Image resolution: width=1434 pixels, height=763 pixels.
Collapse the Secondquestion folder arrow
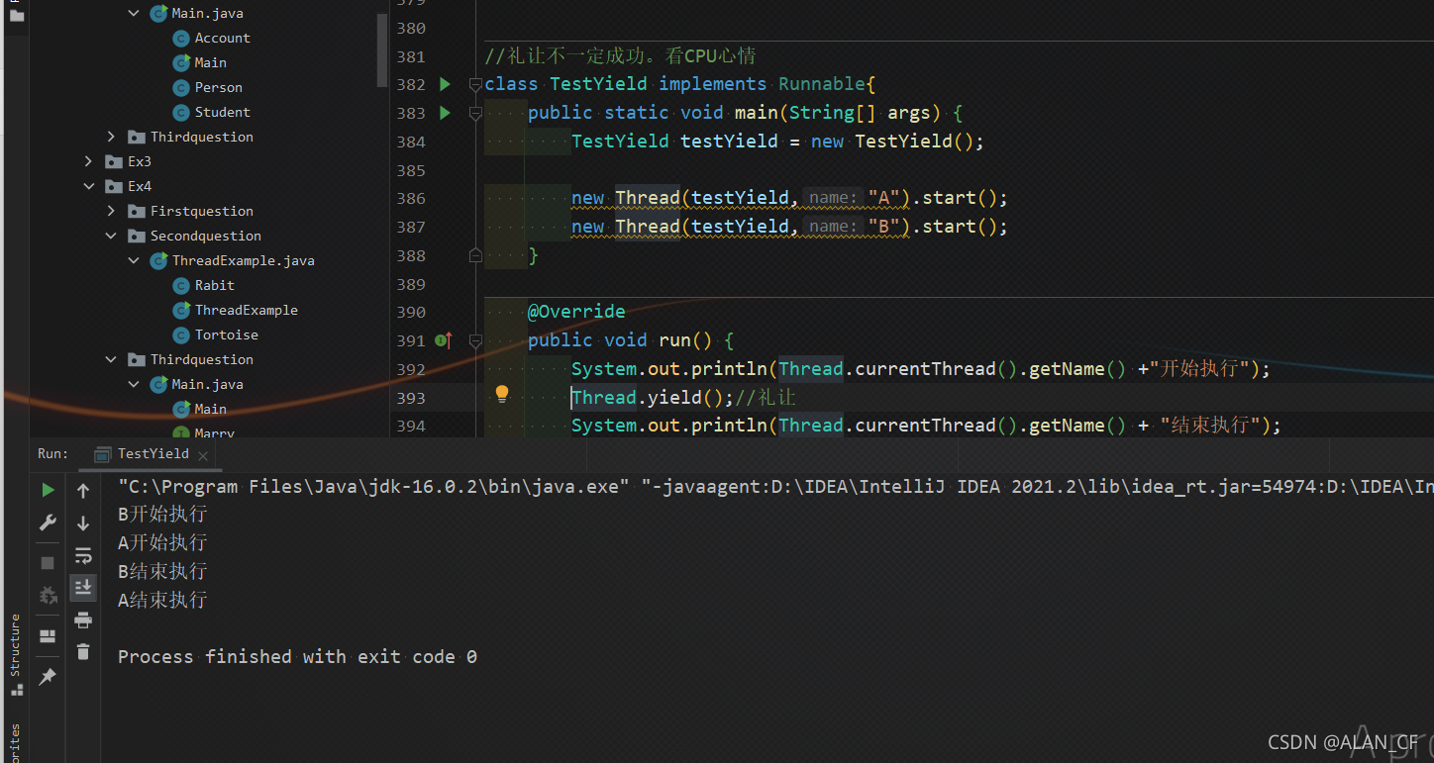click(x=112, y=236)
